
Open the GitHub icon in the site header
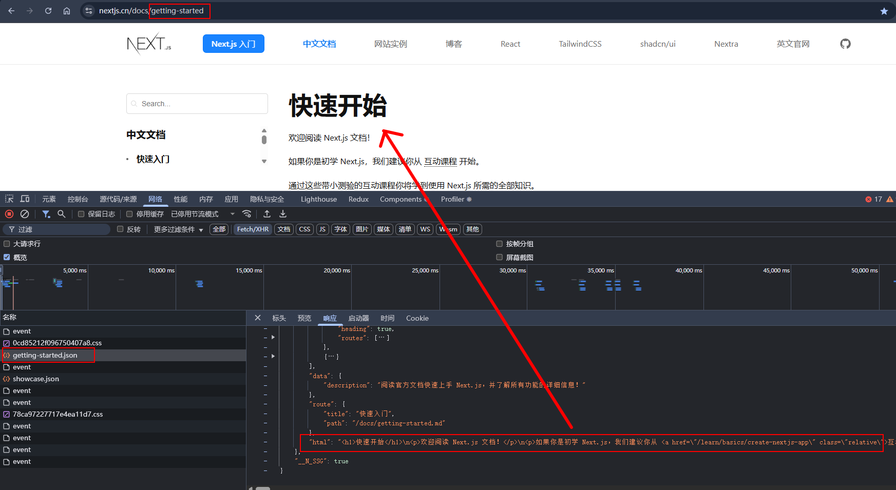(845, 44)
